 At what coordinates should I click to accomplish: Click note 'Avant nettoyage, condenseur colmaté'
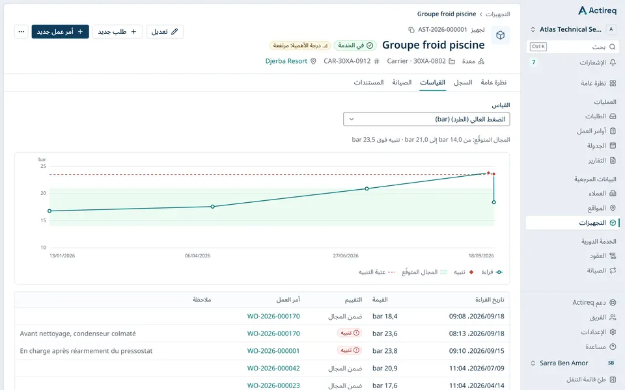[x=77, y=333]
